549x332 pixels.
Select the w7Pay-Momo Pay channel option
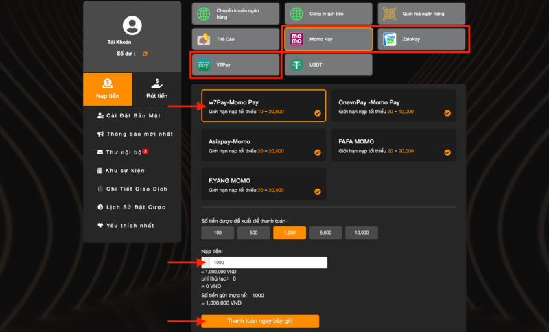click(264, 106)
